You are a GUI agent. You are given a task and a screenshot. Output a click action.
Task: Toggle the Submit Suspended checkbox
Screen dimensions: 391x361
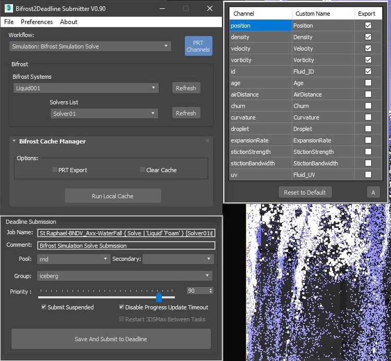44,307
